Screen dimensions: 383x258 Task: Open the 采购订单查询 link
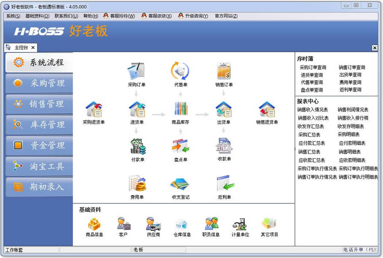tap(313, 68)
